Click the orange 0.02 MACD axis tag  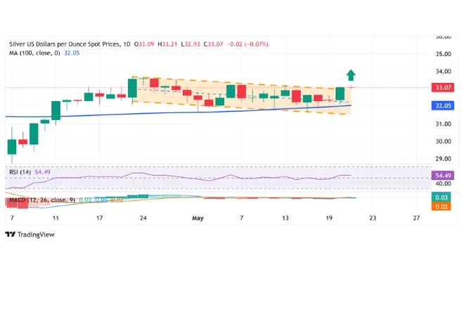tap(442, 206)
